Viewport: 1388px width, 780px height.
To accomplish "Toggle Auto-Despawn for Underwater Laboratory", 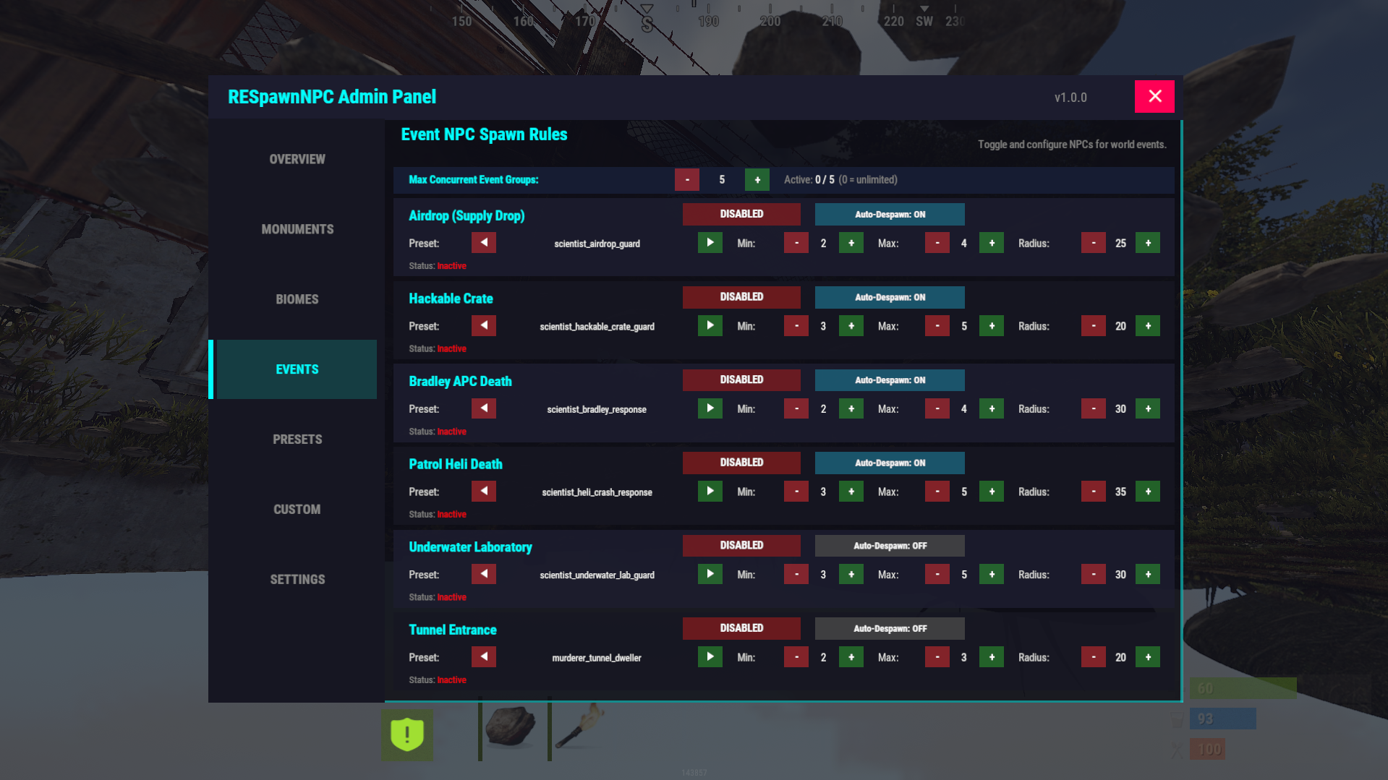I will coord(889,546).
